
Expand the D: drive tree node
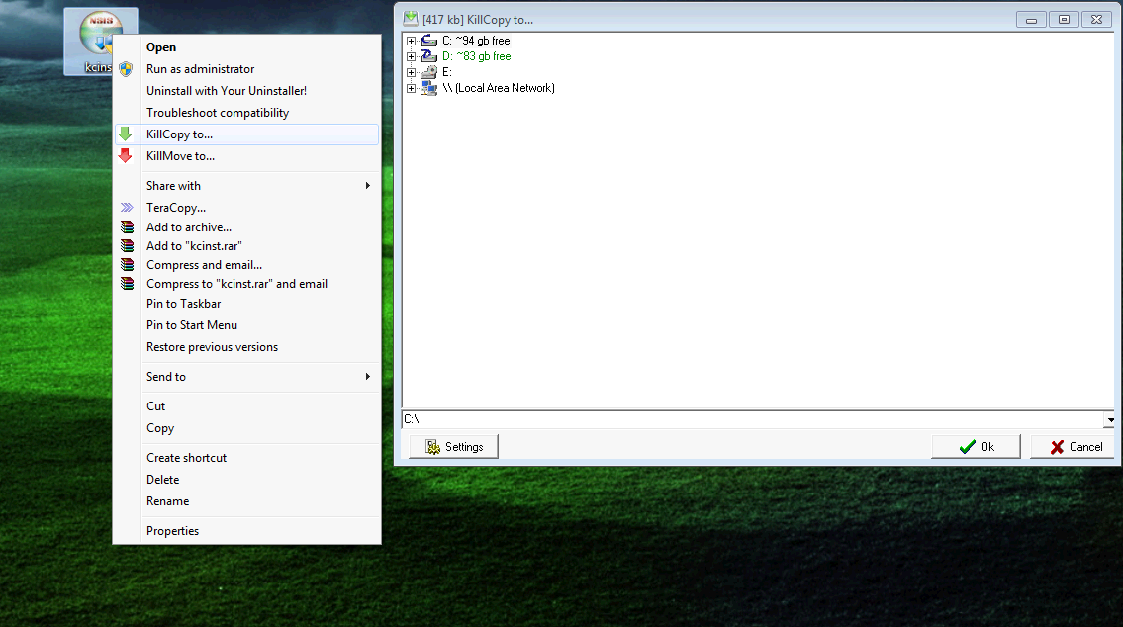click(411, 56)
